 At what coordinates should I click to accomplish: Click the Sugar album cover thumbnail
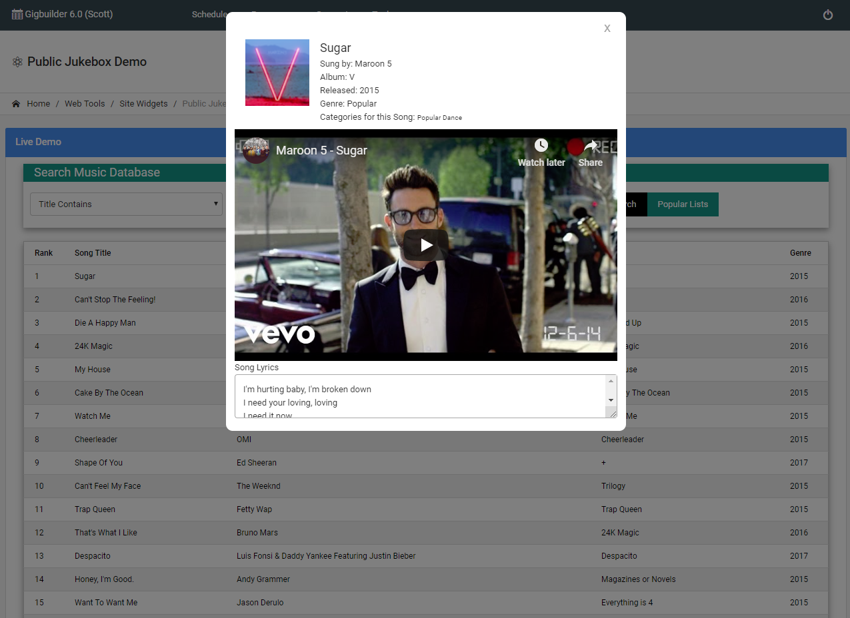(277, 73)
